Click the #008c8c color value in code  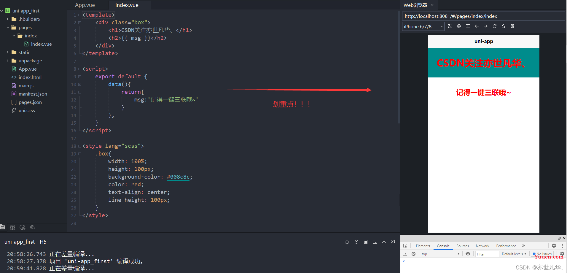coord(178,177)
